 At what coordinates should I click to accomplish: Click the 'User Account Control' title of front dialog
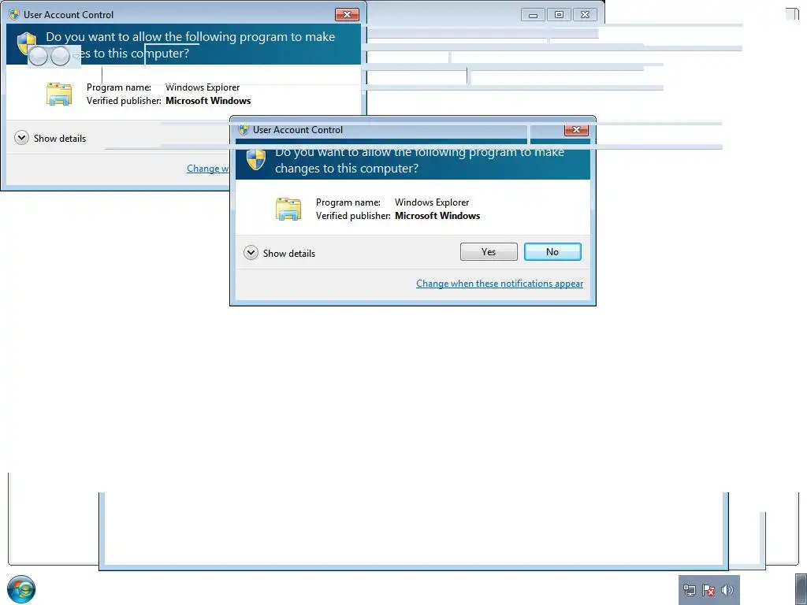[x=297, y=130]
